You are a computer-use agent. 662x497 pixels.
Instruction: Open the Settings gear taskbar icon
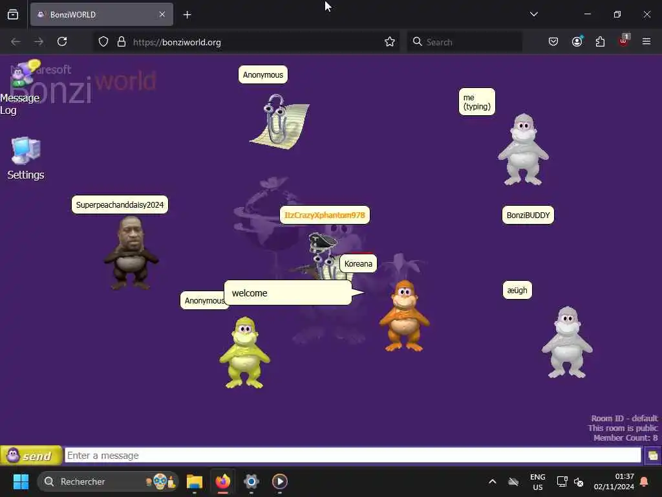[251, 481]
